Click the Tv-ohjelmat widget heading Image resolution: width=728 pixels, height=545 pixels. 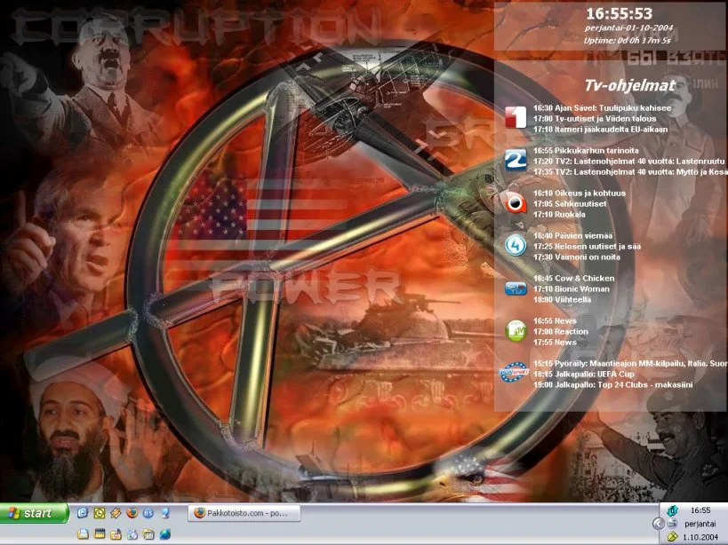pyautogui.click(x=629, y=85)
